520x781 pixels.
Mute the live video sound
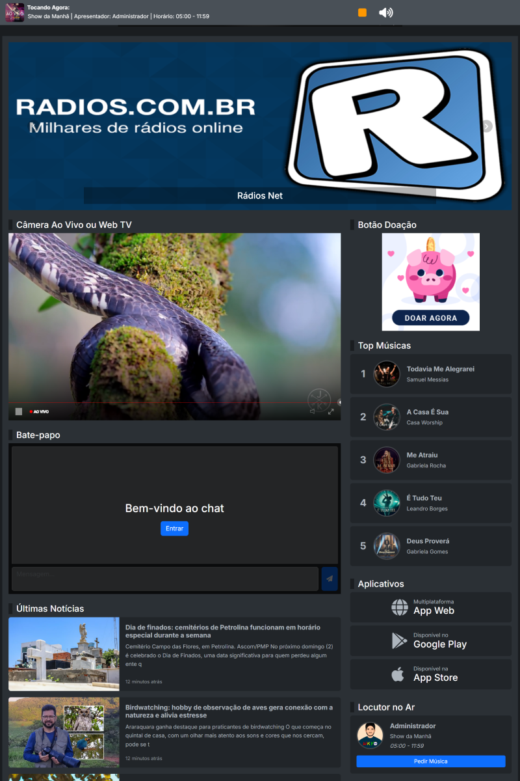point(313,411)
